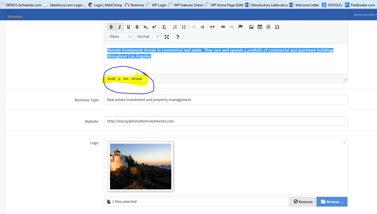Open the Normal paragraph format dropdown

click(147, 37)
